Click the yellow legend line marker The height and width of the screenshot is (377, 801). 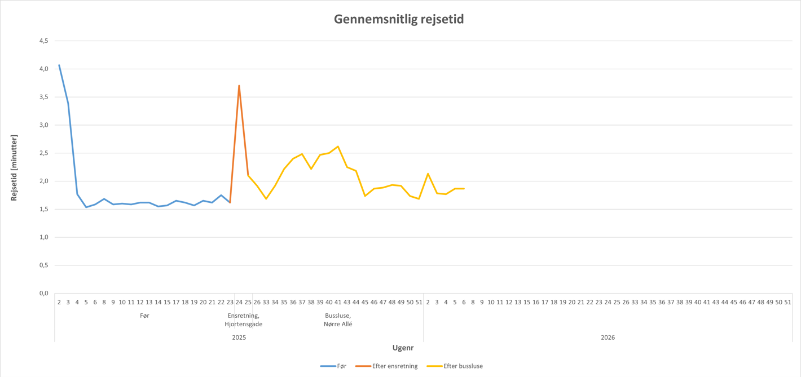[x=434, y=366]
